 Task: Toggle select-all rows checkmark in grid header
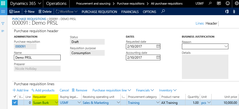[x=15, y=97]
